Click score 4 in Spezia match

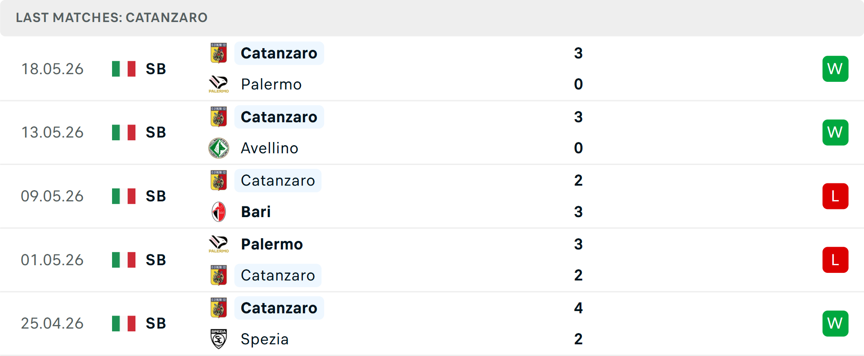[578, 308]
